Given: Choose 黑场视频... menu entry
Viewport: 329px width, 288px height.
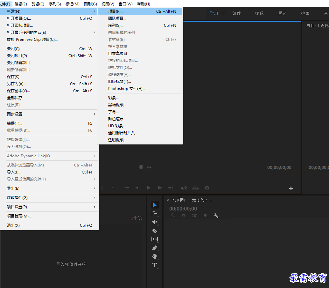Looking at the screenshot, I should (140, 105).
